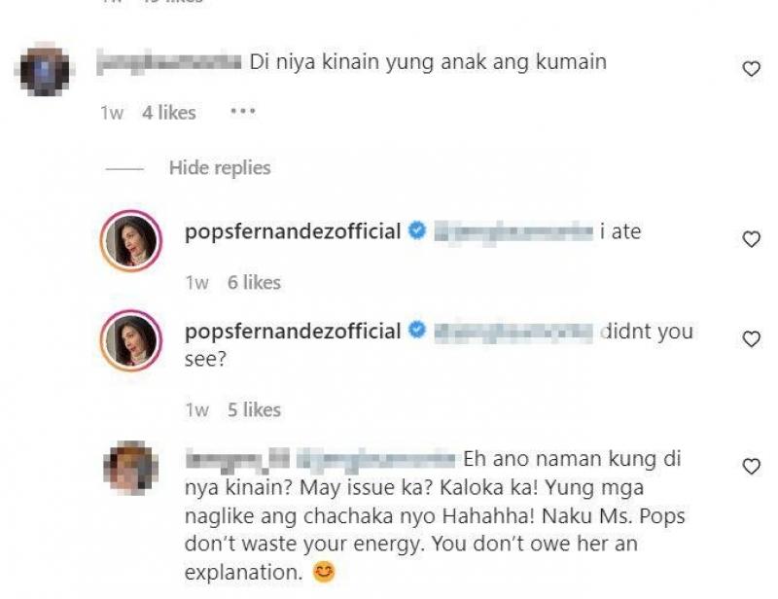The height and width of the screenshot is (599, 778).
Task: View the 6 likes on 'i ate'
Action: [254, 283]
